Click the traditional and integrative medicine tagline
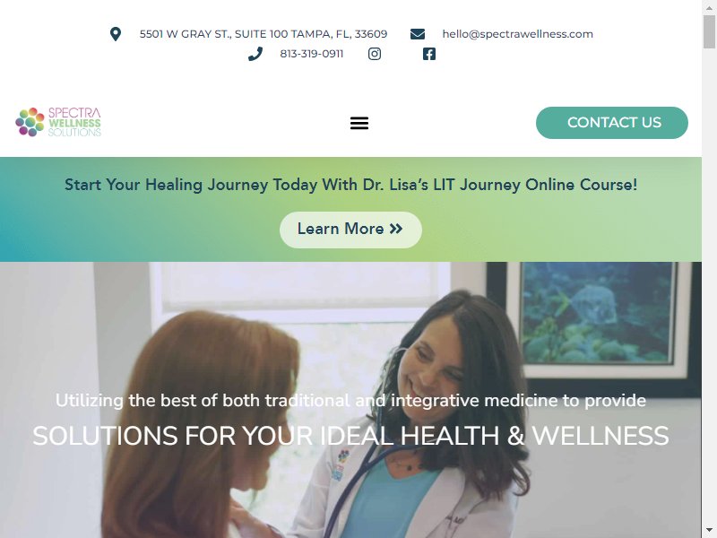Screen dimensions: 717x538 pyautogui.click(x=350, y=401)
